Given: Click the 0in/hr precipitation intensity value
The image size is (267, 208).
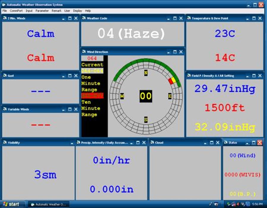Looking at the screenshot, I should 112,160.
